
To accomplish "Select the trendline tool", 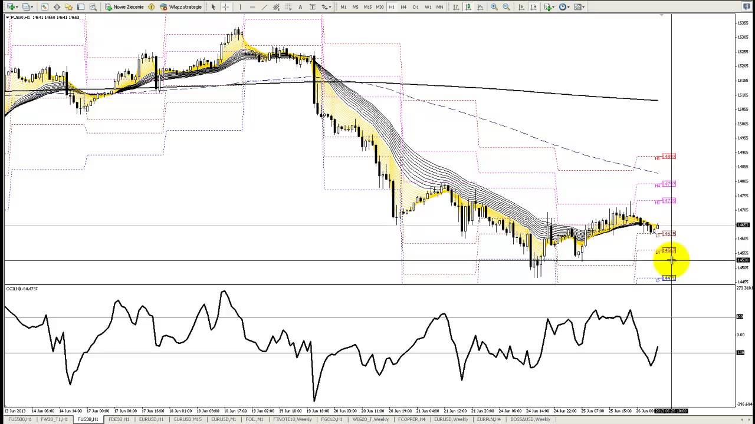I will pos(264,7).
